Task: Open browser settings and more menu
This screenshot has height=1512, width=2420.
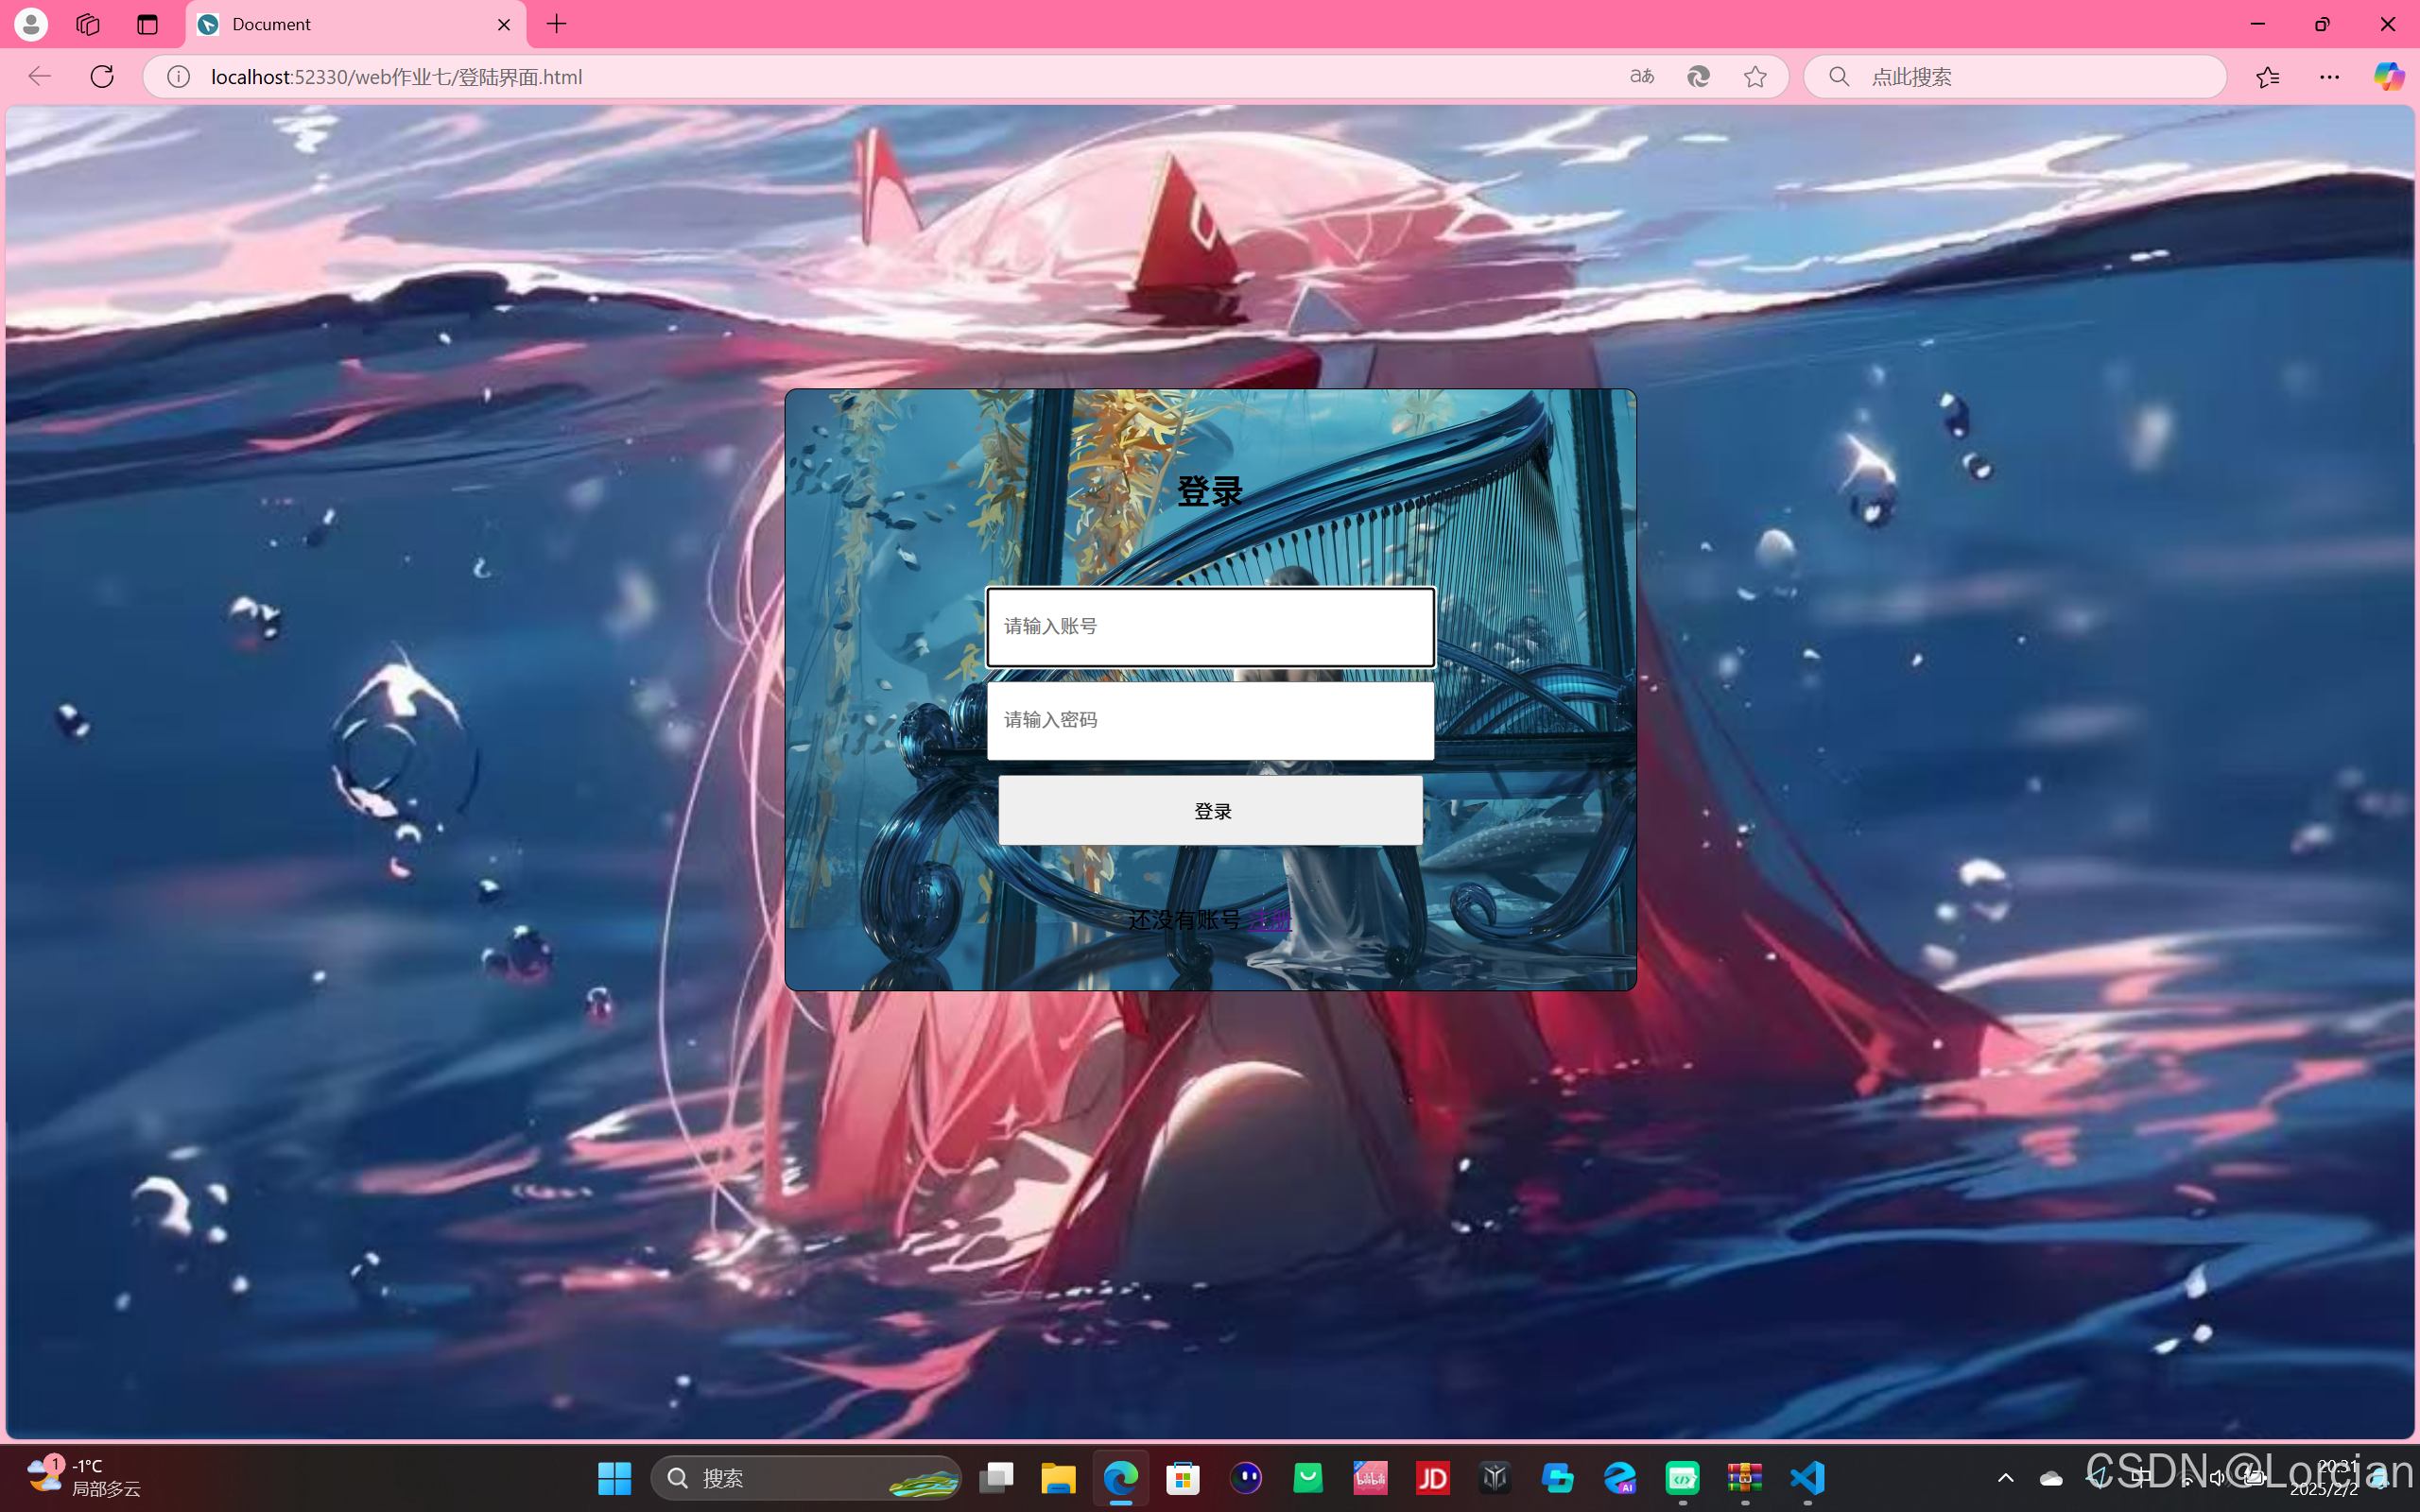Action: point(2329,76)
